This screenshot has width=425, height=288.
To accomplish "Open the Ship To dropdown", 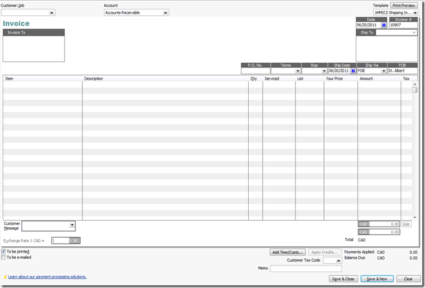I will [x=414, y=32].
